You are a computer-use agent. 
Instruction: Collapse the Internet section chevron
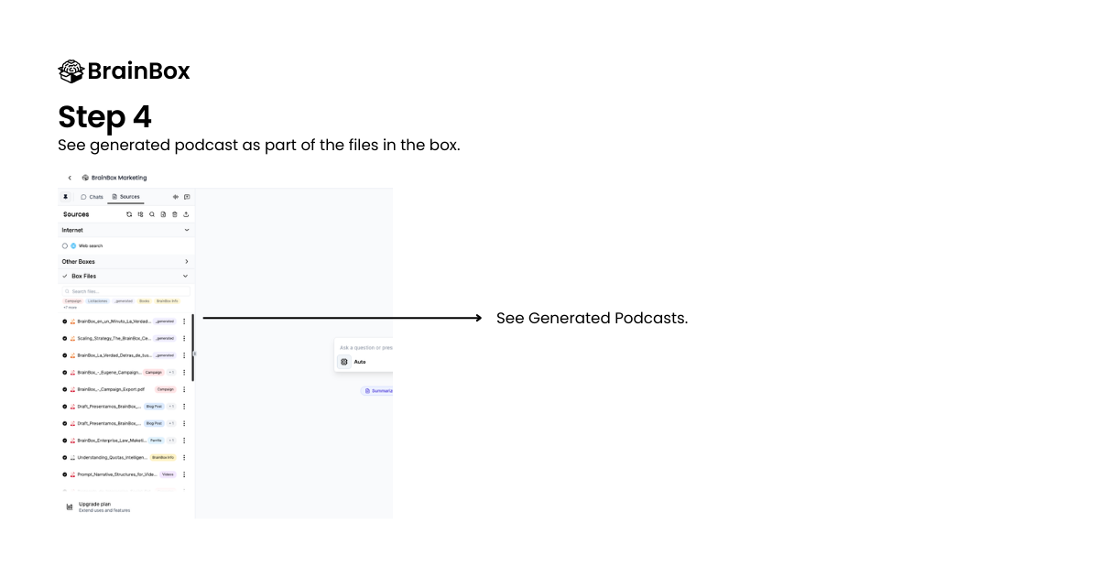click(x=187, y=230)
